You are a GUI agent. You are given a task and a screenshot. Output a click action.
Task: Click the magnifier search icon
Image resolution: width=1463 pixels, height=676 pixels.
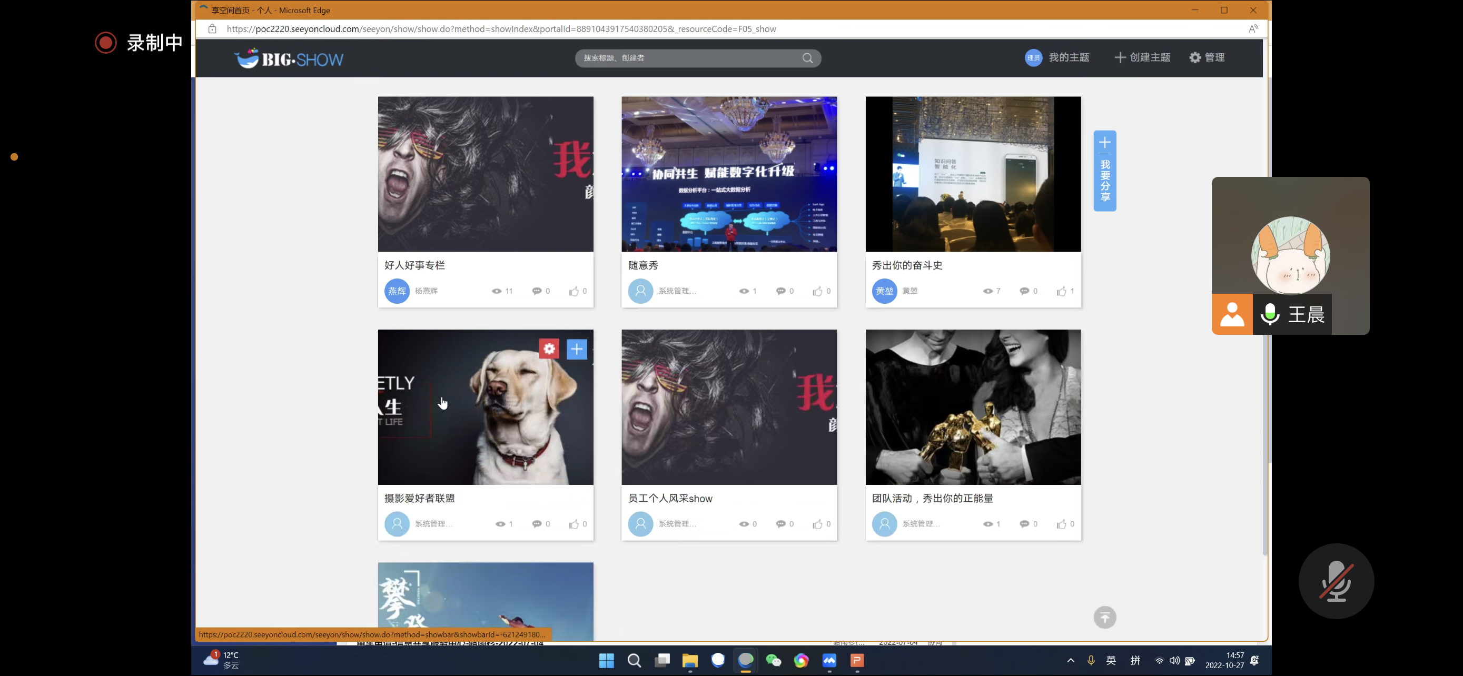click(808, 58)
